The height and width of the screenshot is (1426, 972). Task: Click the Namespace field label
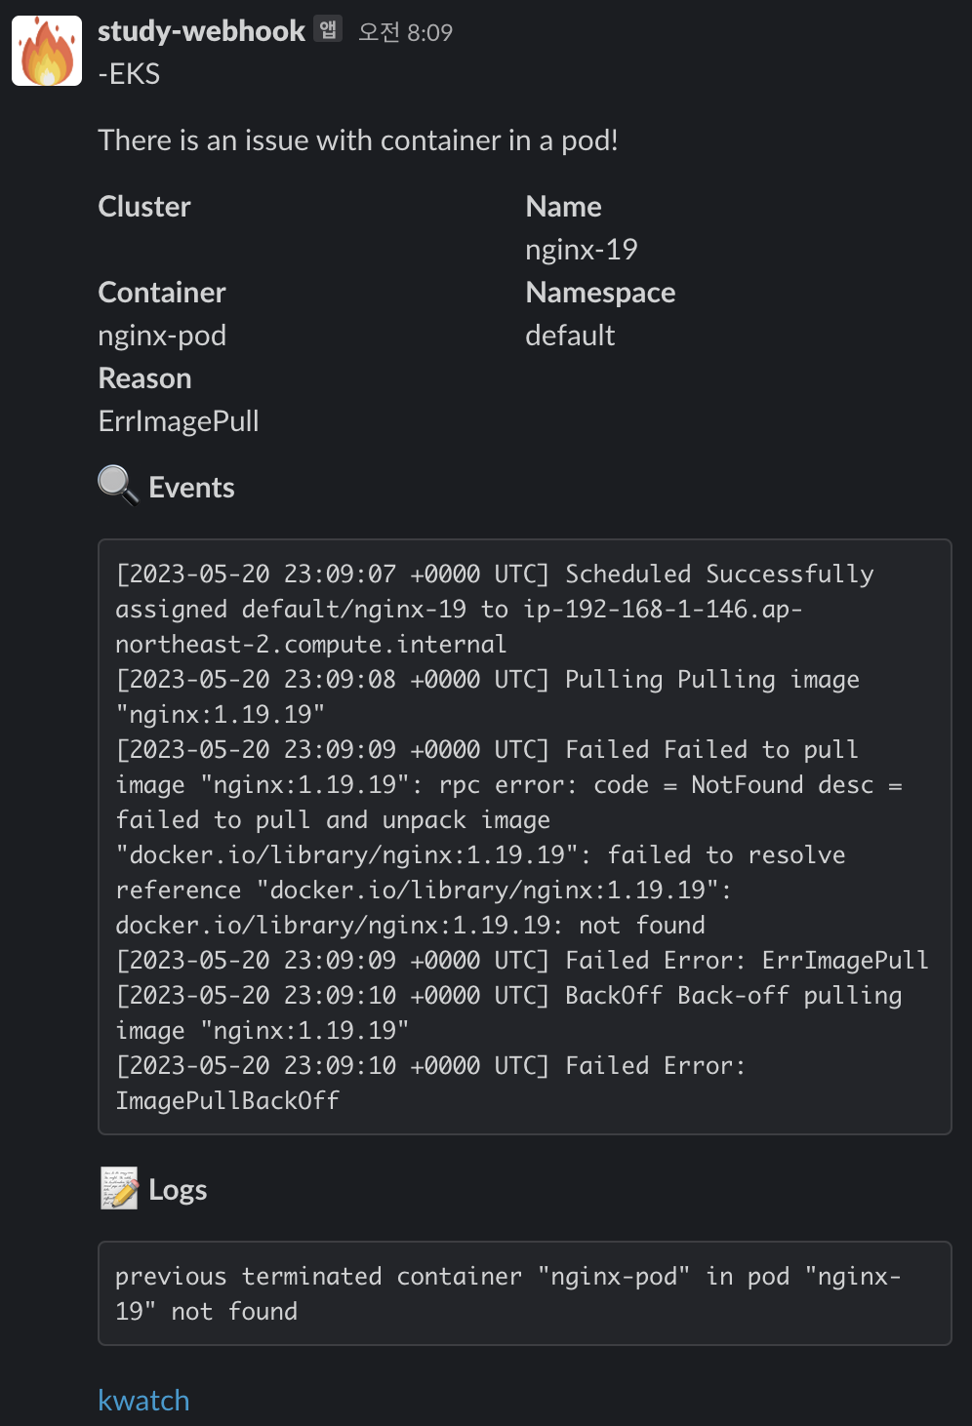tap(600, 293)
